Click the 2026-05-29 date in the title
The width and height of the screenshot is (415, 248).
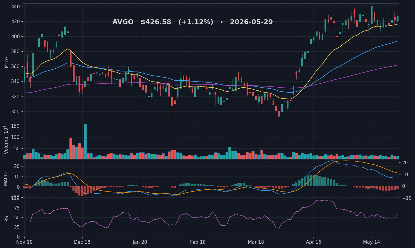tap(251, 22)
